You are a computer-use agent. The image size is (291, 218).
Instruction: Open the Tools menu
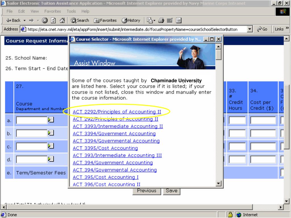(71, 11)
